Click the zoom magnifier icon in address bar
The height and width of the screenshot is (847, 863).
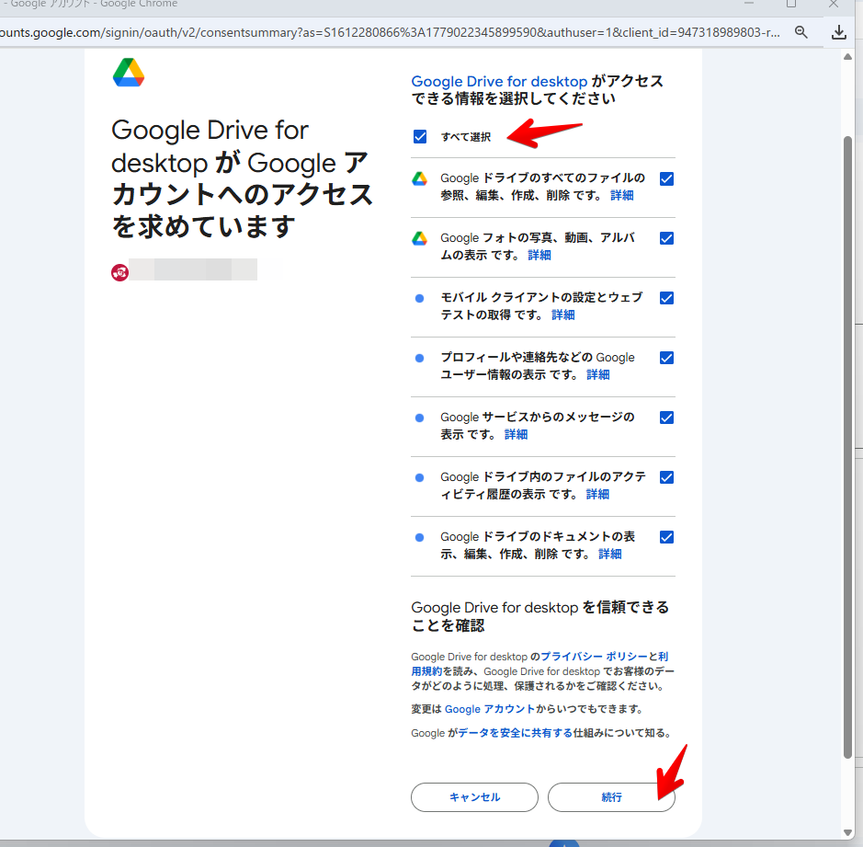[801, 32]
